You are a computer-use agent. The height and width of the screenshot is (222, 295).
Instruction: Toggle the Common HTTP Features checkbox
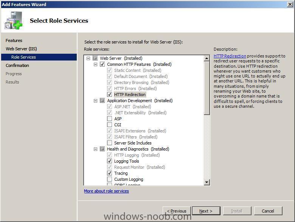pos(102,64)
